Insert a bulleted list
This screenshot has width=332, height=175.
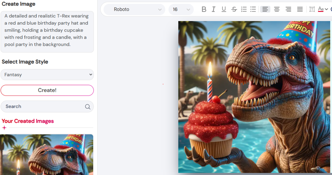tap(253, 9)
